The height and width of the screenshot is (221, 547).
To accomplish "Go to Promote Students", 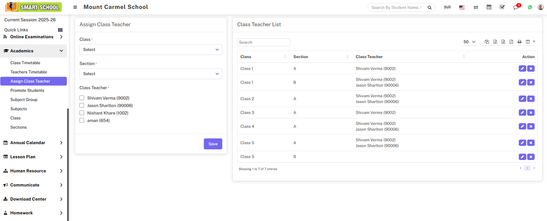I will [x=27, y=90].
